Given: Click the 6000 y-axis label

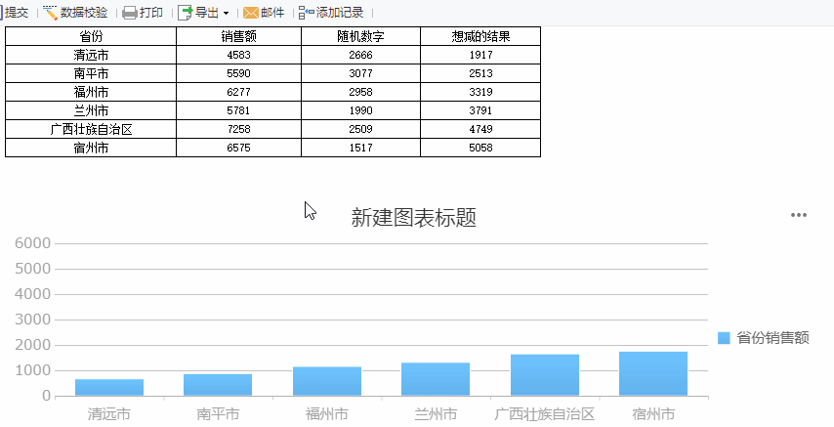Looking at the screenshot, I should click(x=32, y=243).
